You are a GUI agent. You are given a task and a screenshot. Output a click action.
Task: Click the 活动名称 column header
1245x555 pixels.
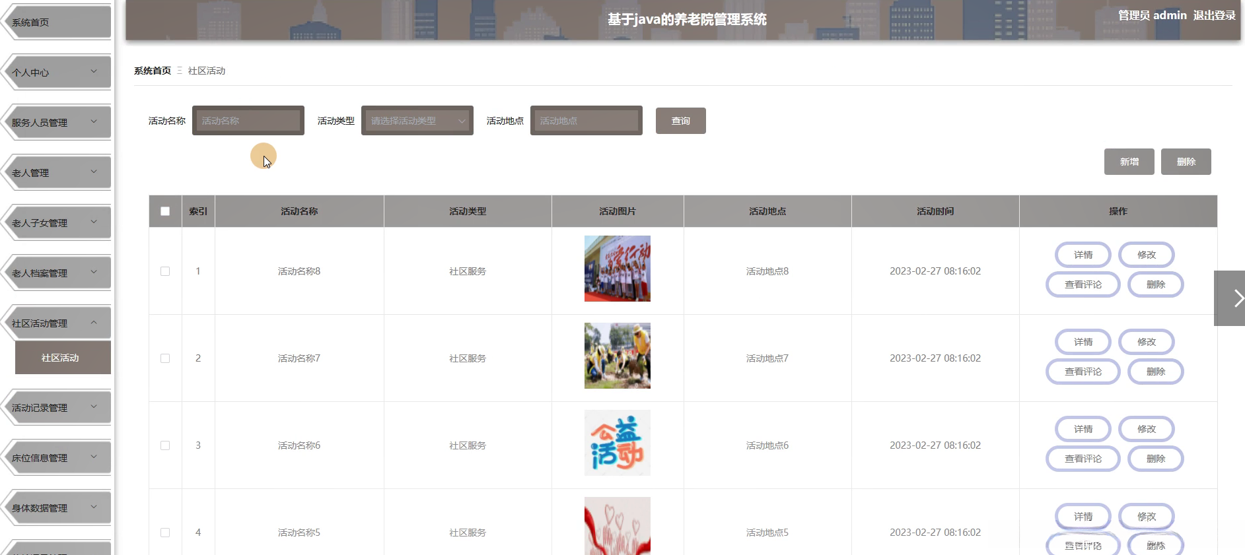(x=299, y=211)
